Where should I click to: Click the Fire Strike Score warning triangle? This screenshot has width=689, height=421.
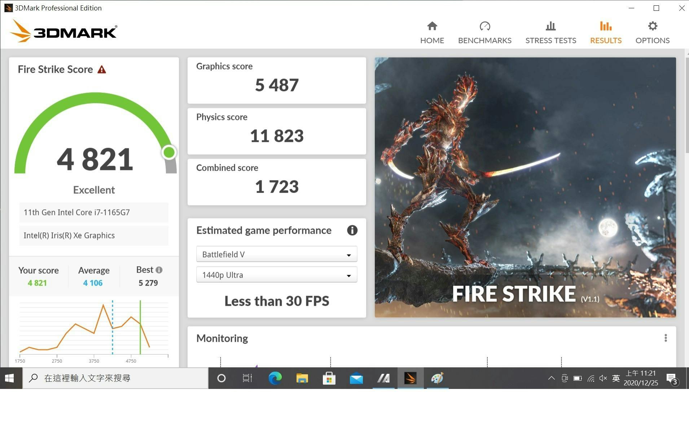tap(102, 70)
